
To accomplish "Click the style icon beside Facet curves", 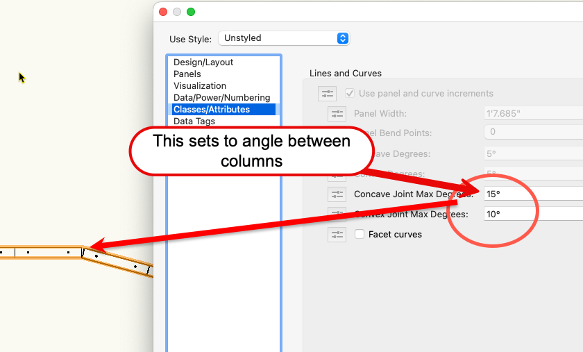I will pos(337,235).
